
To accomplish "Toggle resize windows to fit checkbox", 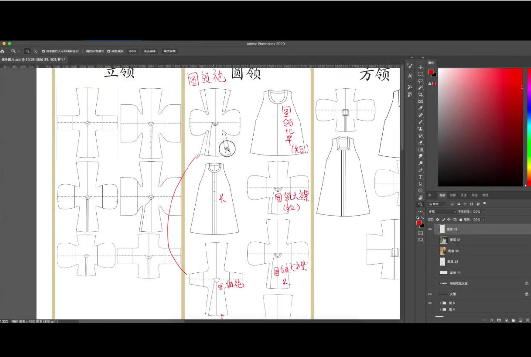I will 43,51.
